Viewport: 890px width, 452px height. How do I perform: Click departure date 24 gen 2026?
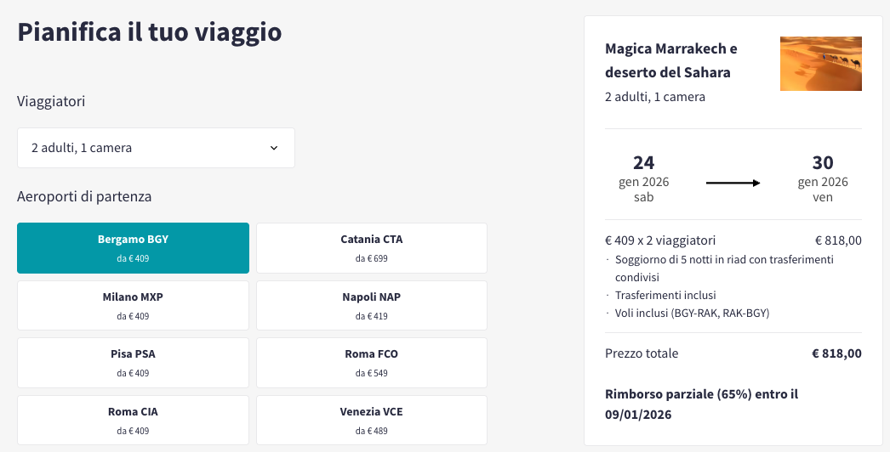point(643,178)
